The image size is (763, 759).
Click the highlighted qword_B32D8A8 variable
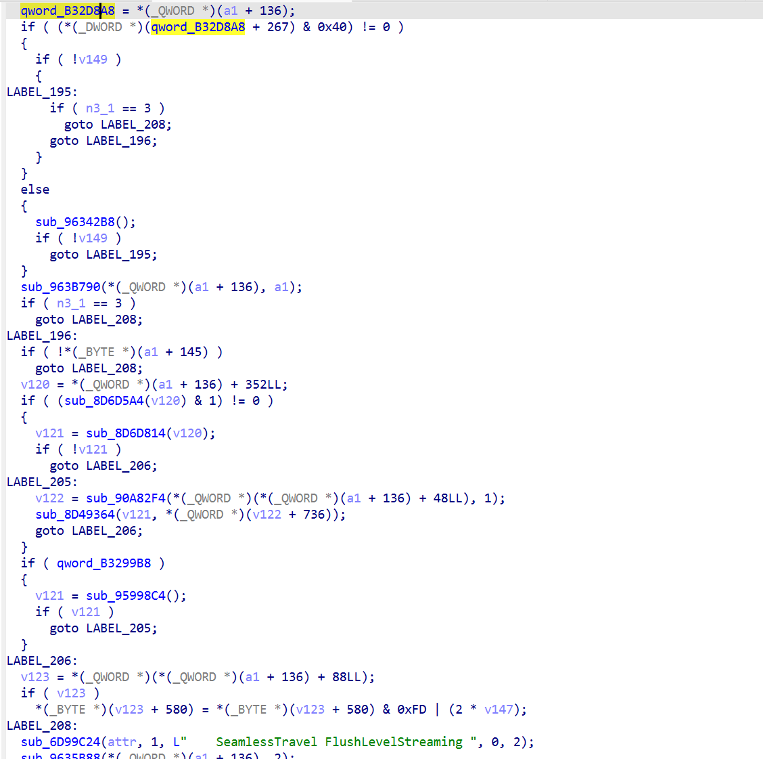(x=66, y=10)
